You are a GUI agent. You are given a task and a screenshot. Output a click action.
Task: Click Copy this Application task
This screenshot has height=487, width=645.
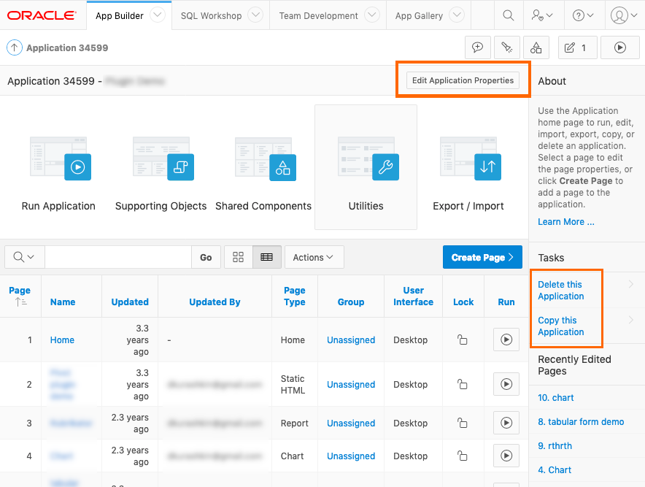561,326
